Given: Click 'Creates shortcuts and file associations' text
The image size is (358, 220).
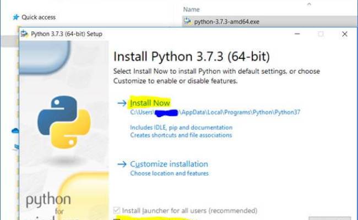Looking at the screenshot, I should 181,135.
